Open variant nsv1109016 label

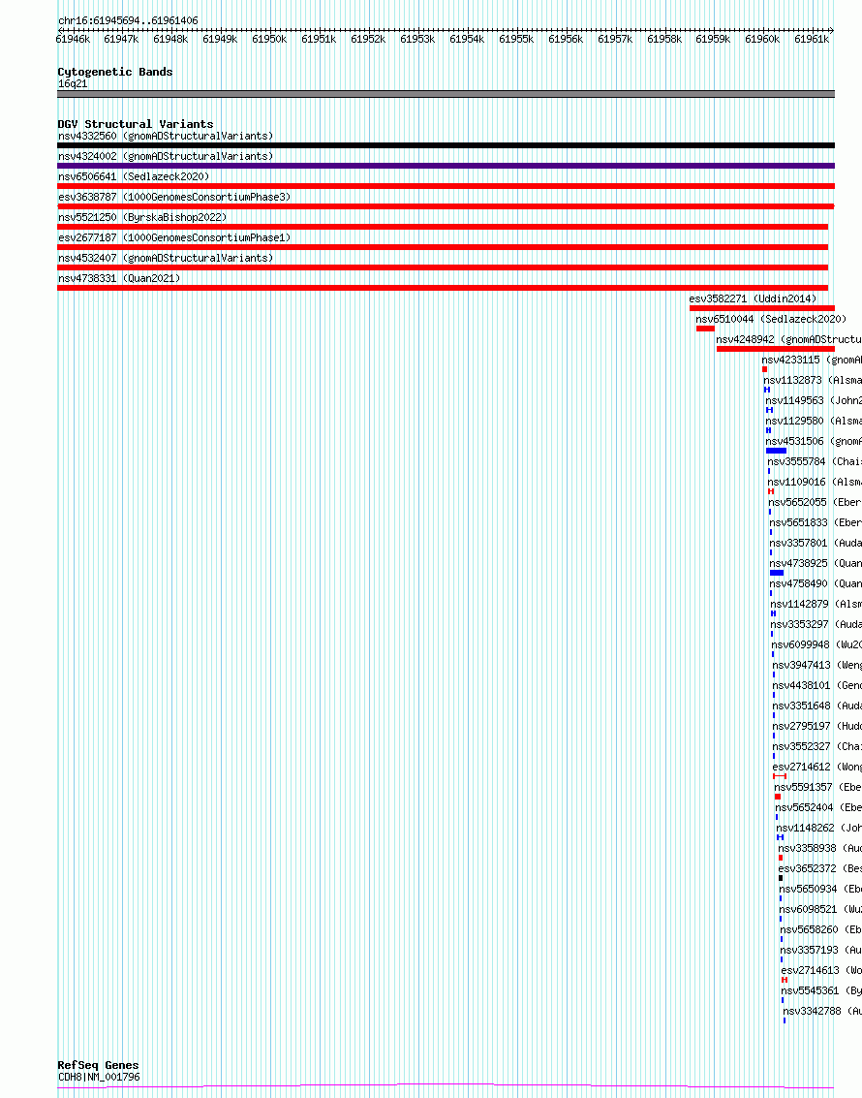click(x=815, y=481)
